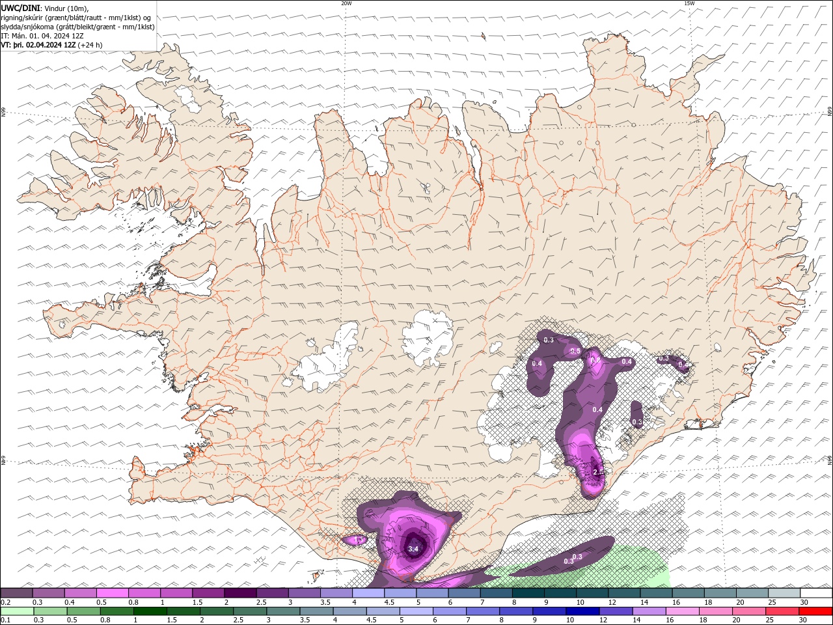Viewport: 833px width, 625px height.
Task: Click the '25' label in top legend row
Action: tap(772, 602)
